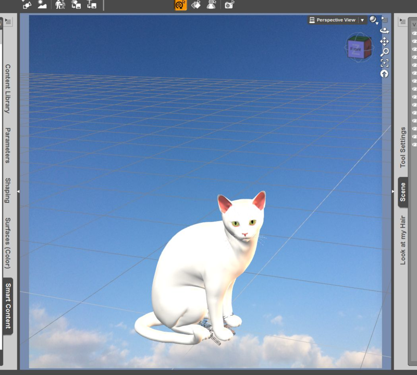This screenshot has width=417, height=375.
Task: Click the Perspective View label
Action: tap(336, 20)
